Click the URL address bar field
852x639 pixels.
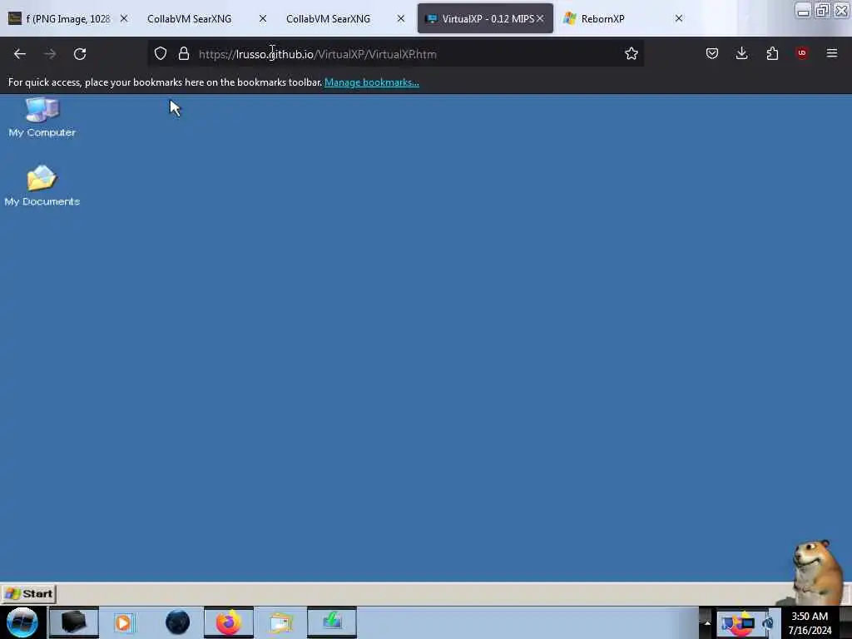point(395,54)
